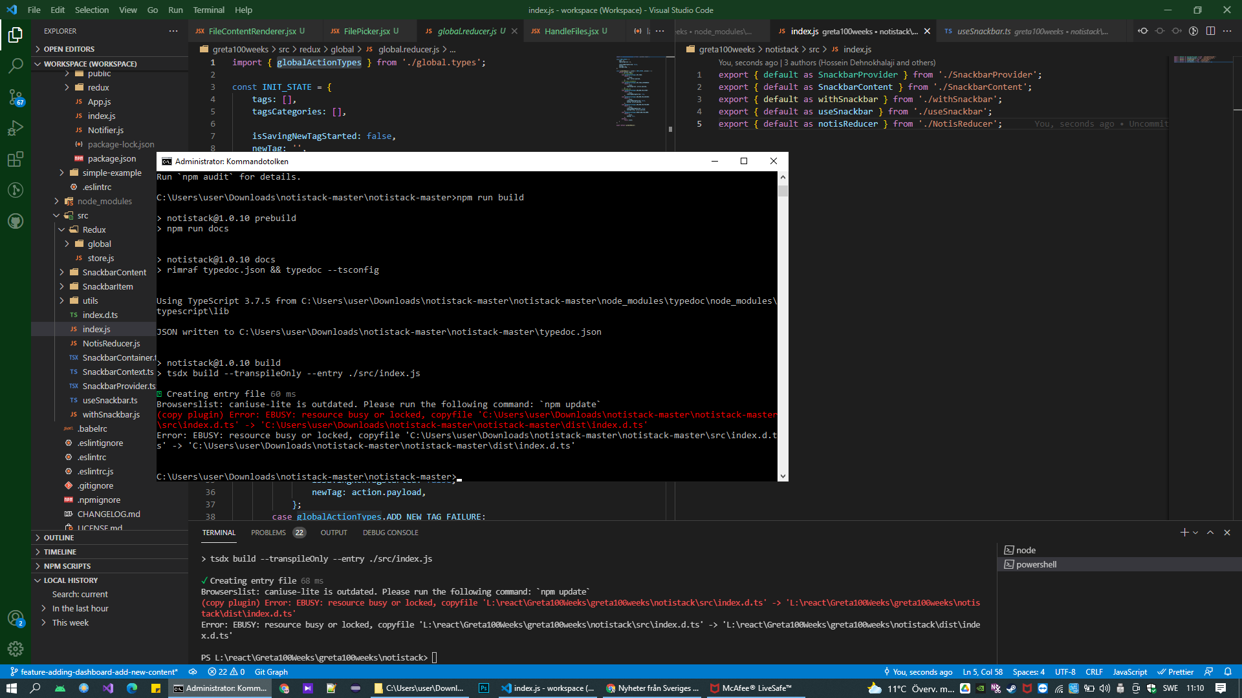Open the Manage gear icon
This screenshot has height=698, width=1242.
16,649
